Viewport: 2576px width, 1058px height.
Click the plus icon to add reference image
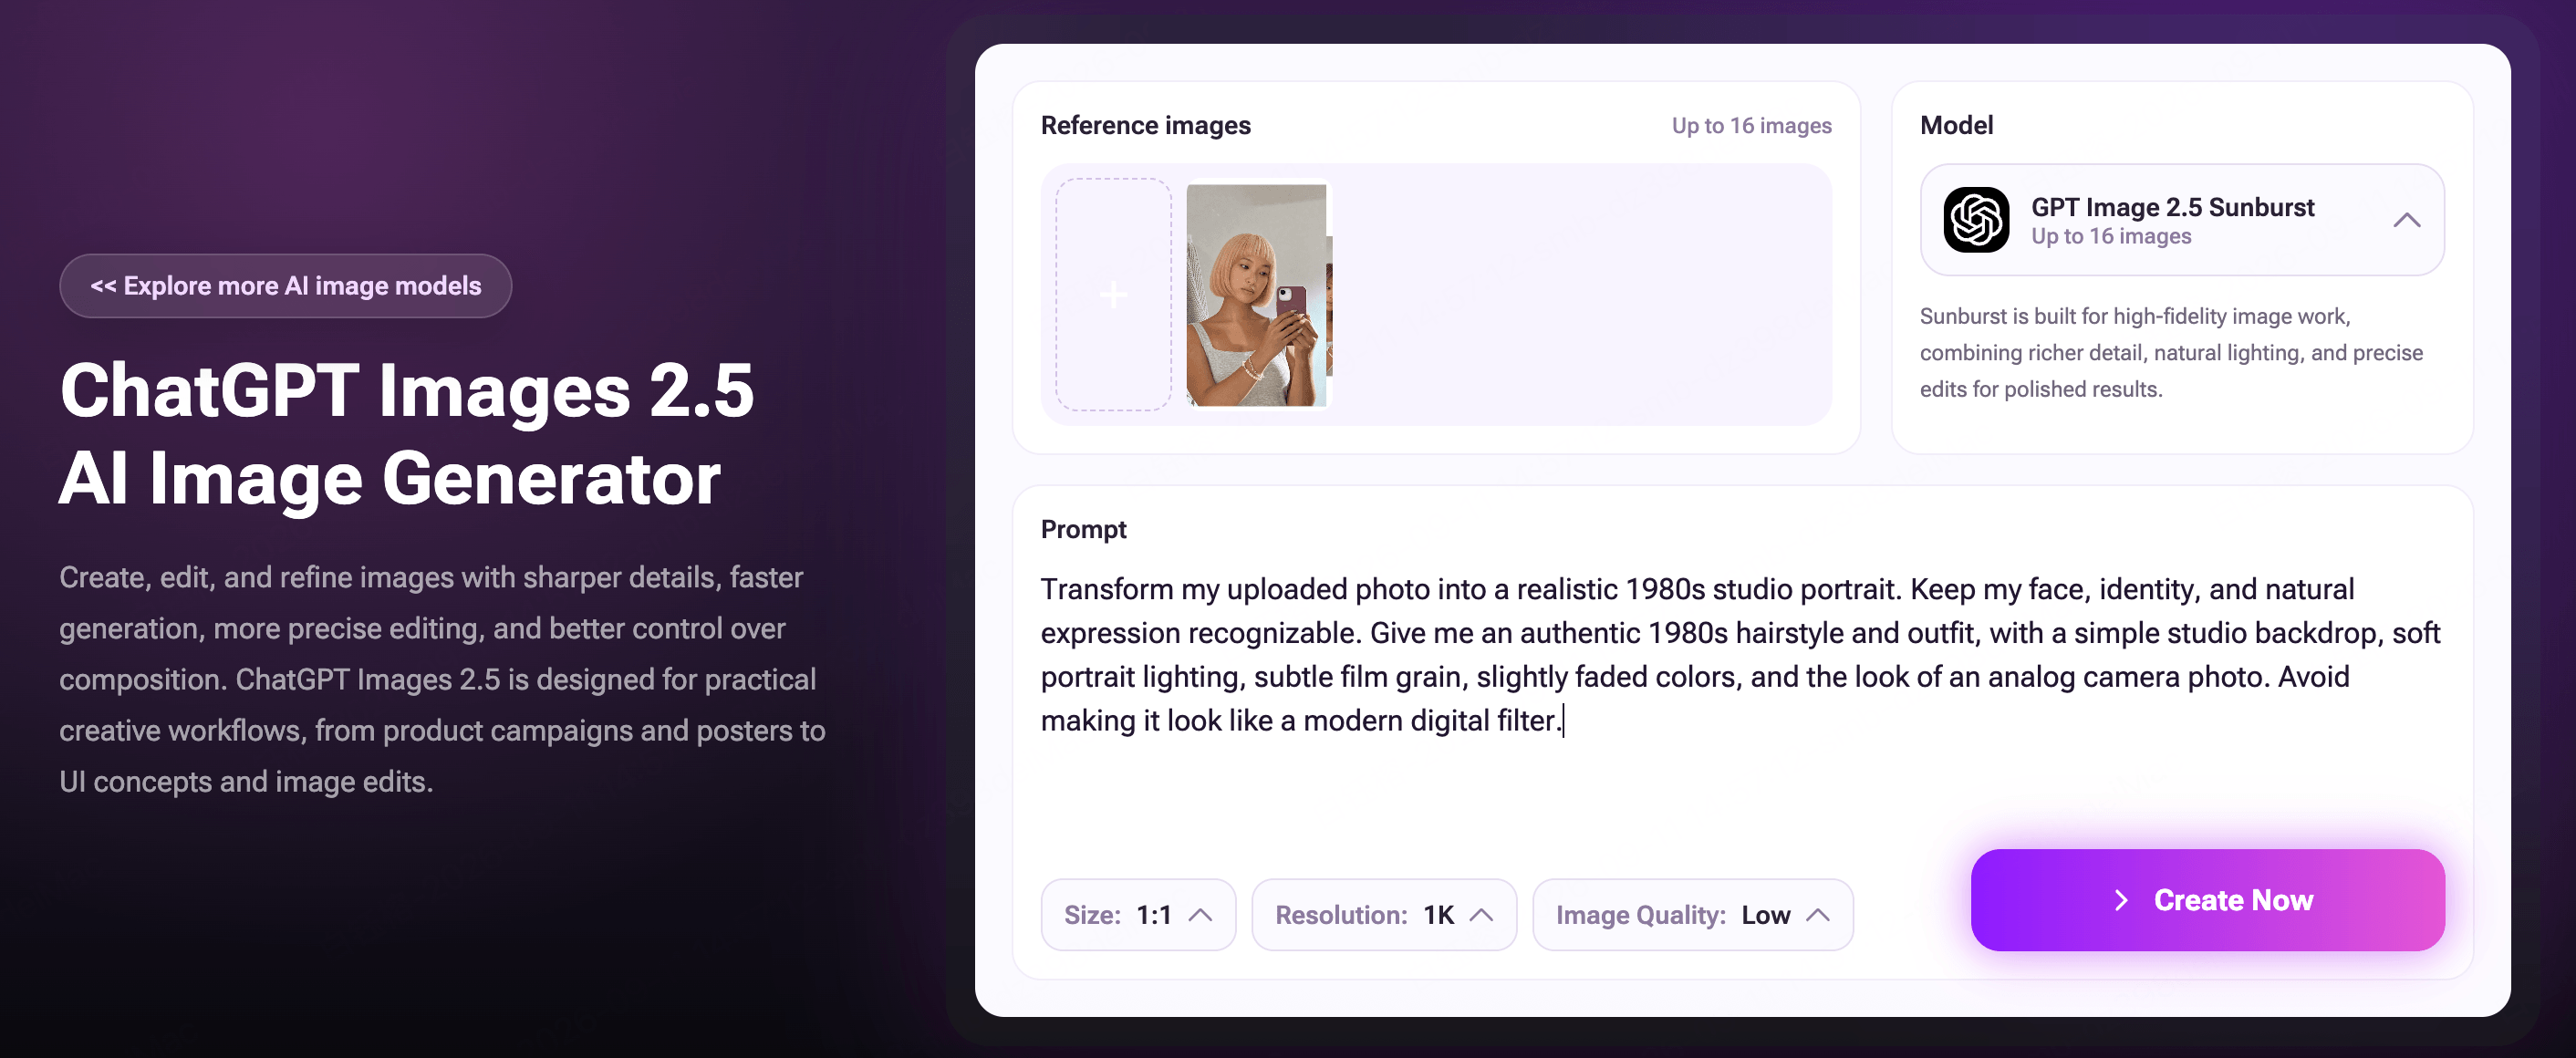(1113, 295)
